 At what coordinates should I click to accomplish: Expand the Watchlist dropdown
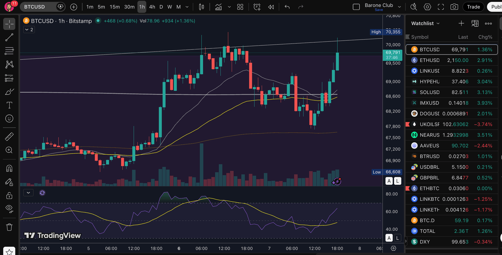[x=439, y=23]
